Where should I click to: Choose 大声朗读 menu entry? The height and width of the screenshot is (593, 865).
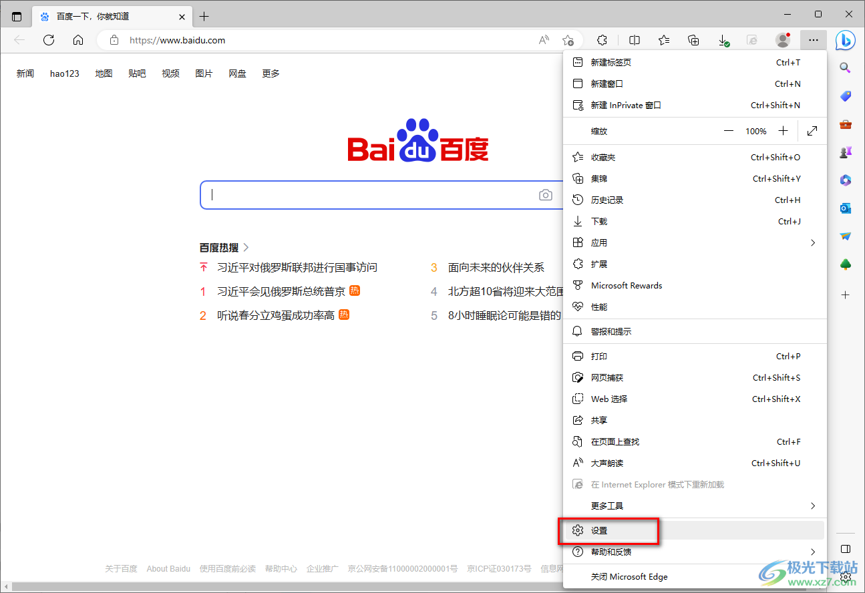coord(695,463)
